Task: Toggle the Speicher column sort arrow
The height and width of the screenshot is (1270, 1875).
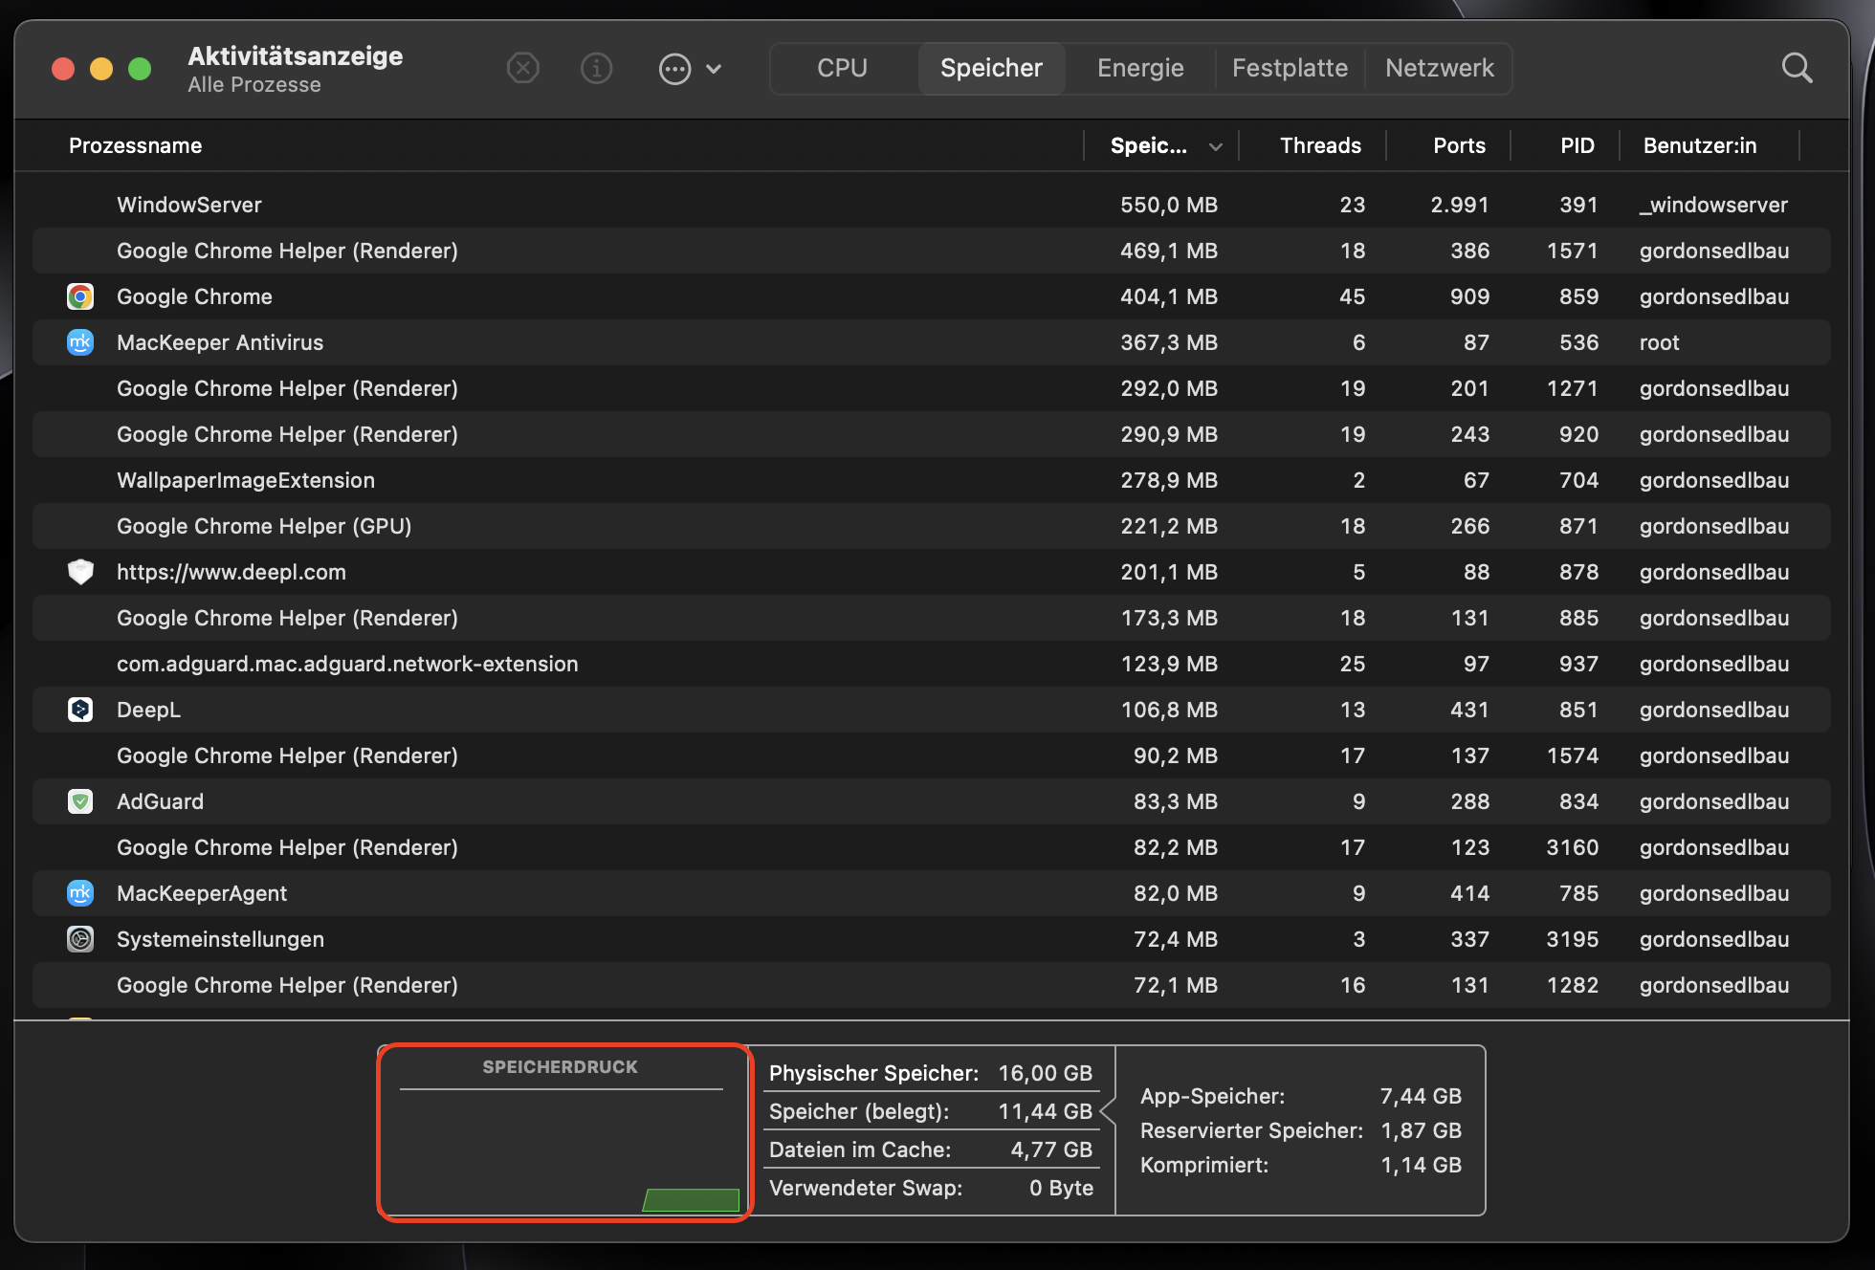Action: [1215, 146]
